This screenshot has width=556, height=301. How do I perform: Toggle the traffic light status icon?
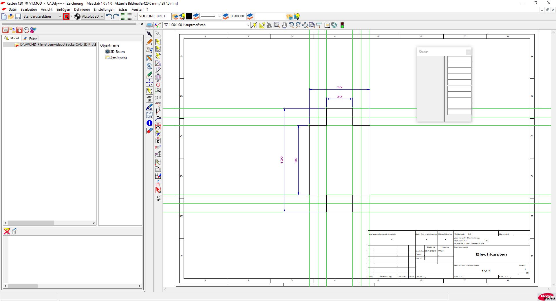coord(342,25)
